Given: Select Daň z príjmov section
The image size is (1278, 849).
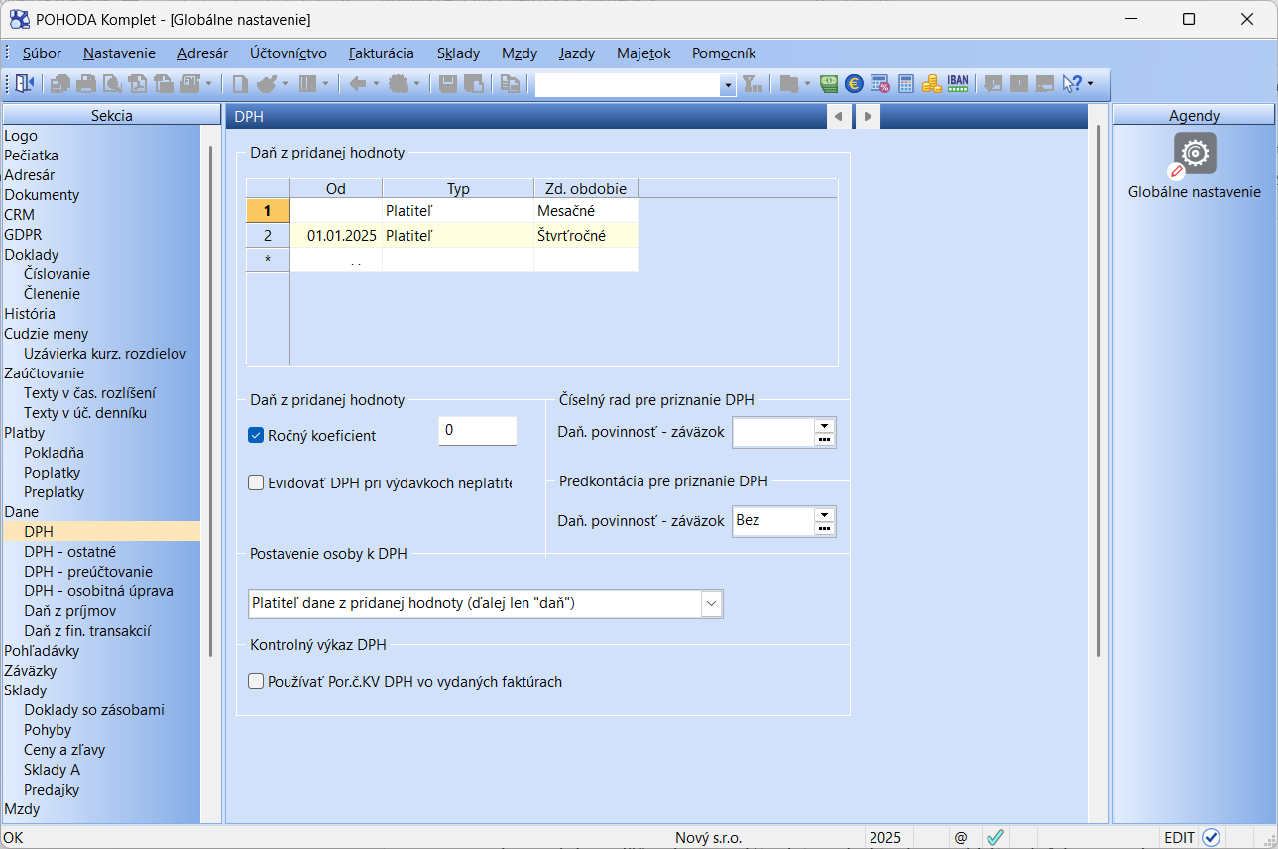Looking at the screenshot, I should point(70,611).
